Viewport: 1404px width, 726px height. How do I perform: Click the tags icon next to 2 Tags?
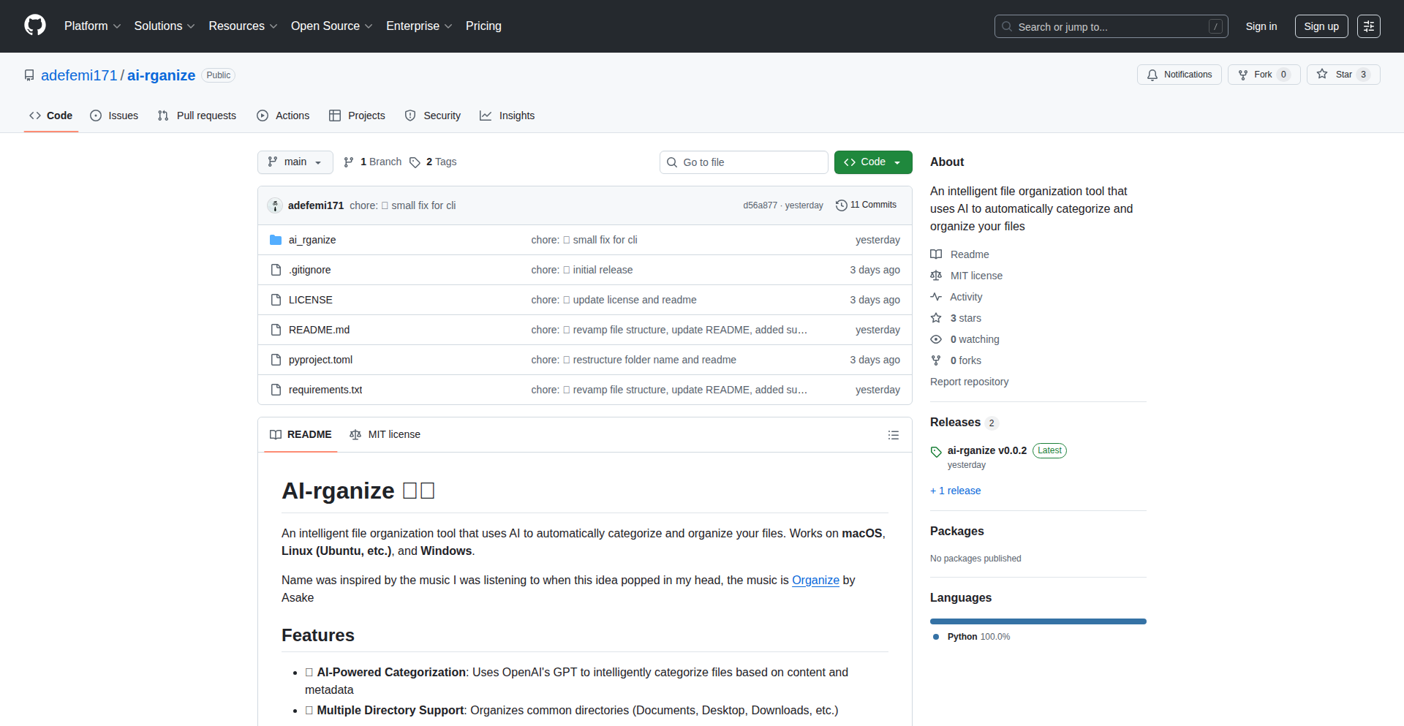415,162
